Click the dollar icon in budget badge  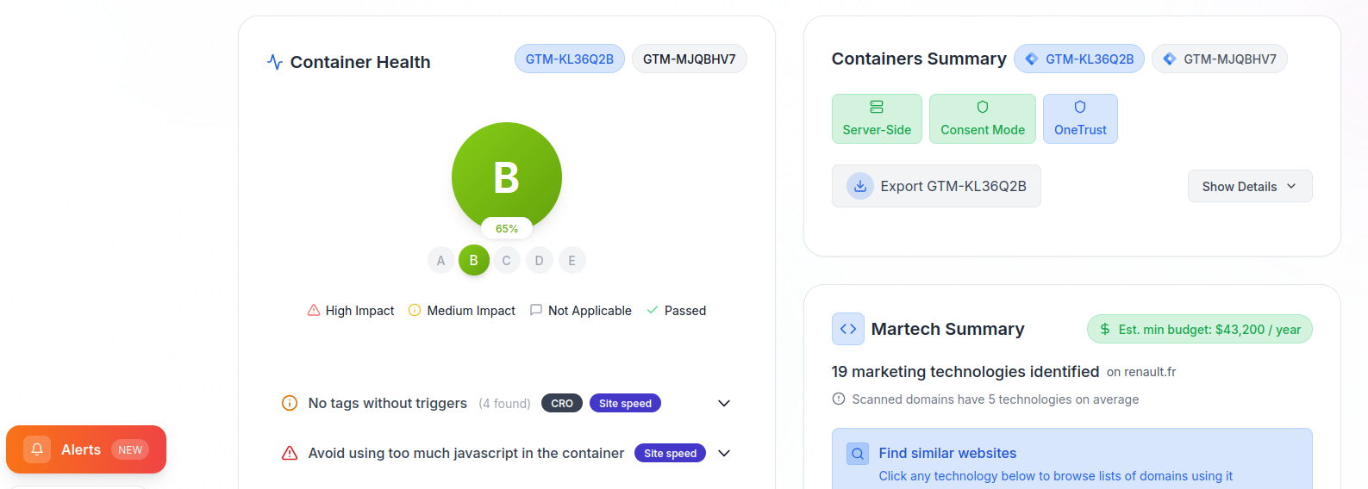(x=1105, y=329)
